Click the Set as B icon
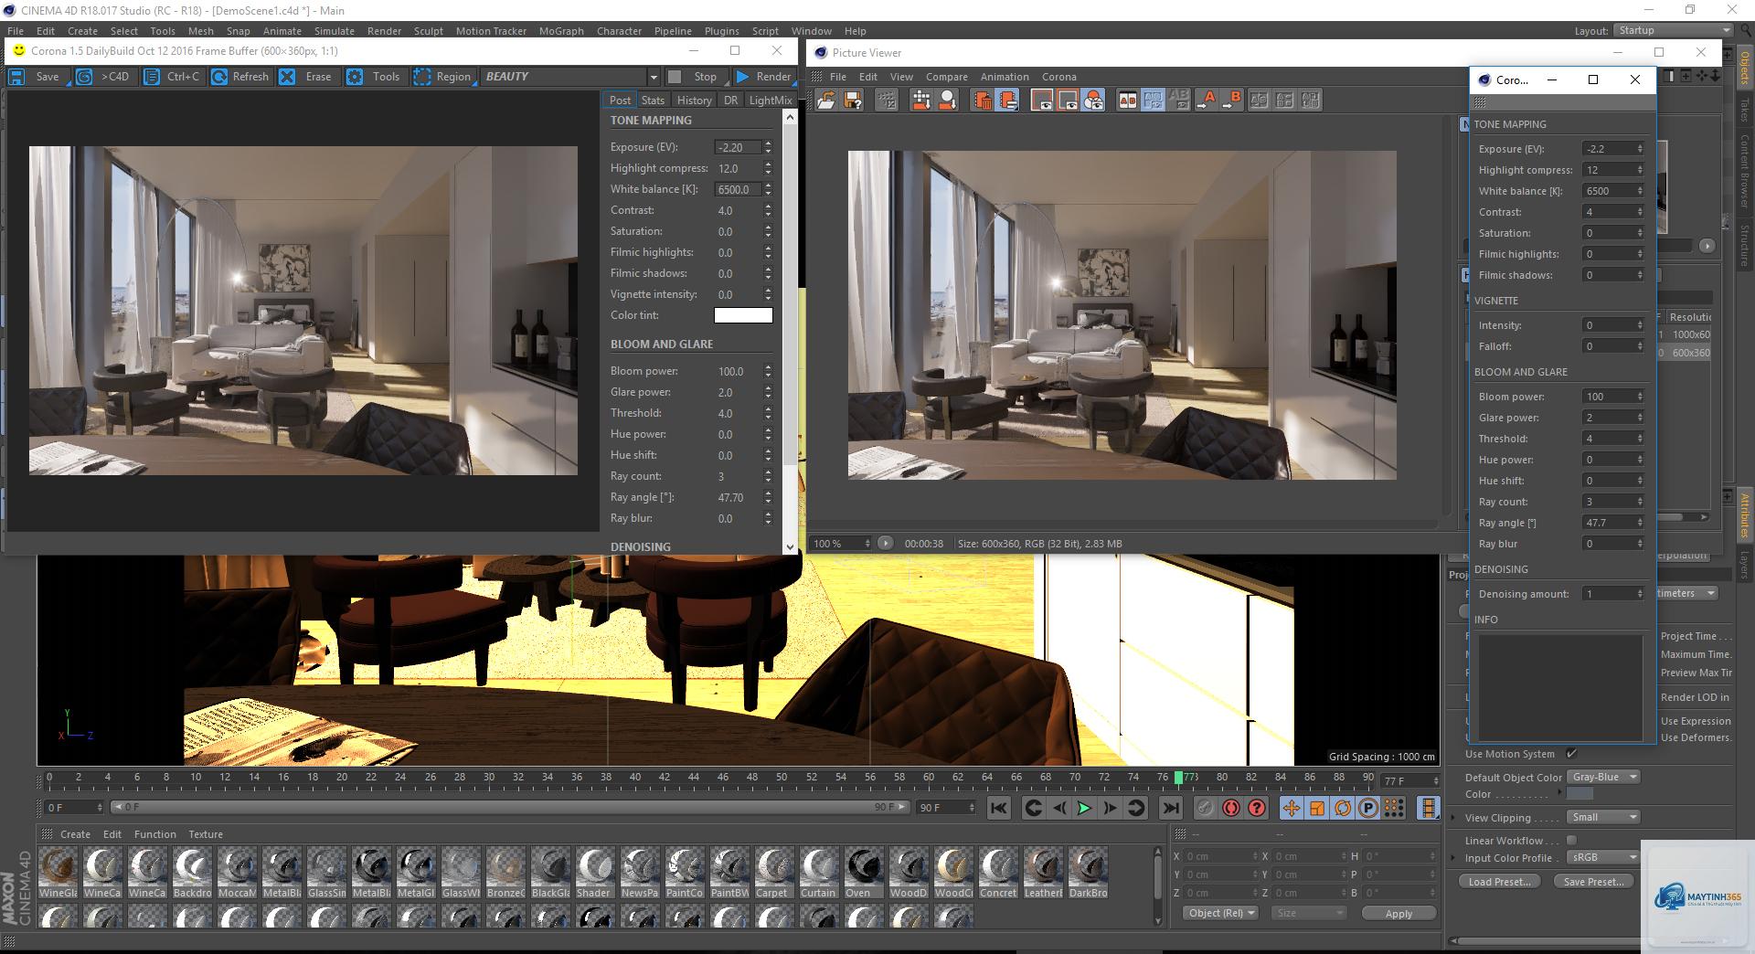1755x954 pixels. 1231,101
